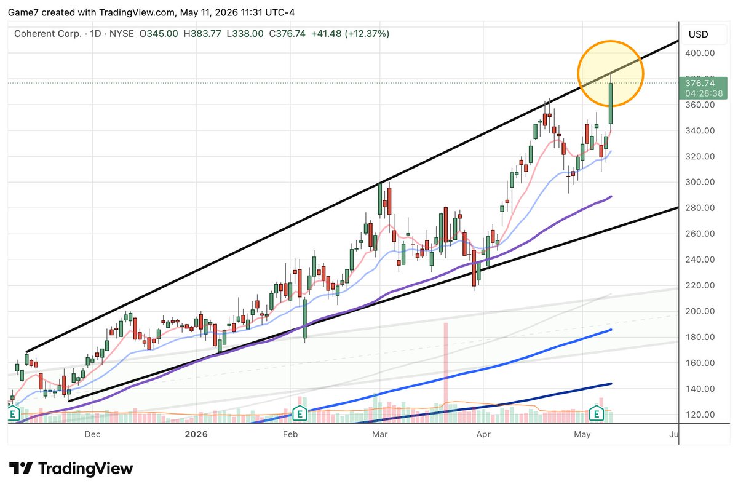
Task: Click the 240.00 price axis label
Action: (700, 260)
